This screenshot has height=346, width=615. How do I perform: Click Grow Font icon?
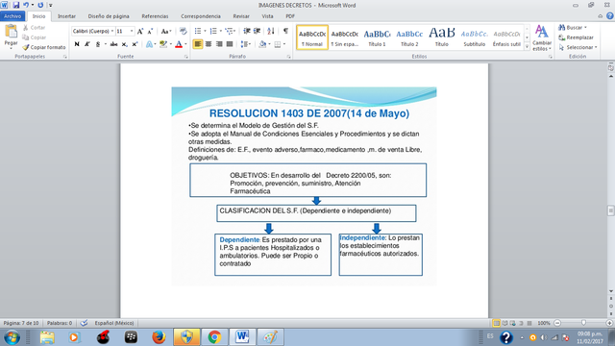tap(140, 31)
